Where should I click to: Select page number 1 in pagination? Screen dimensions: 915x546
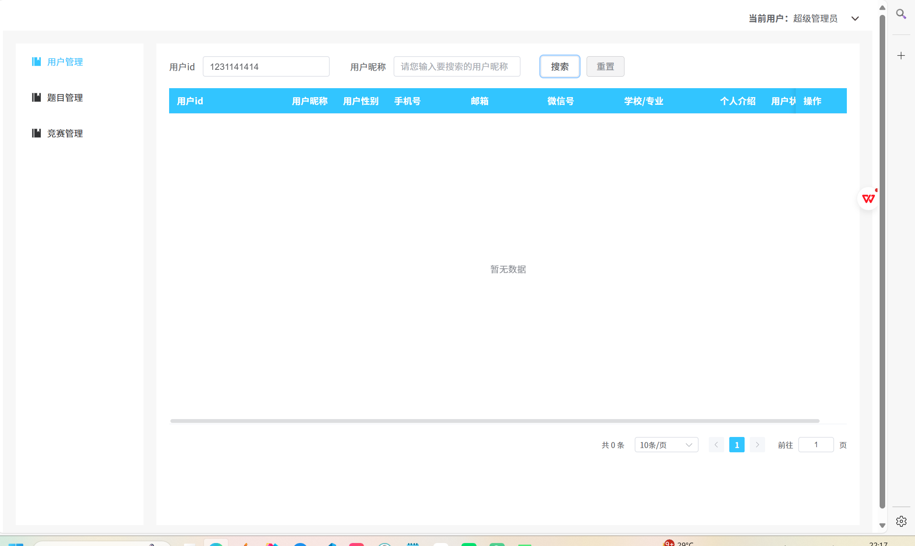(x=737, y=445)
